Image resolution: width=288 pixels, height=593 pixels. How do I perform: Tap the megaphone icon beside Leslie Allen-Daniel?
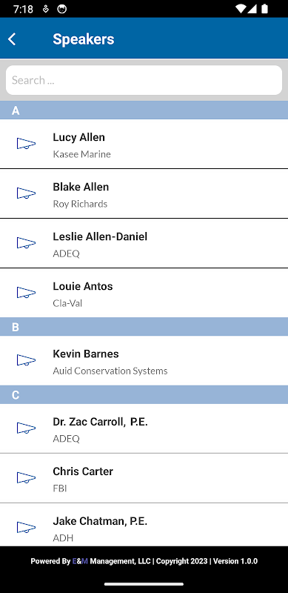click(x=26, y=243)
